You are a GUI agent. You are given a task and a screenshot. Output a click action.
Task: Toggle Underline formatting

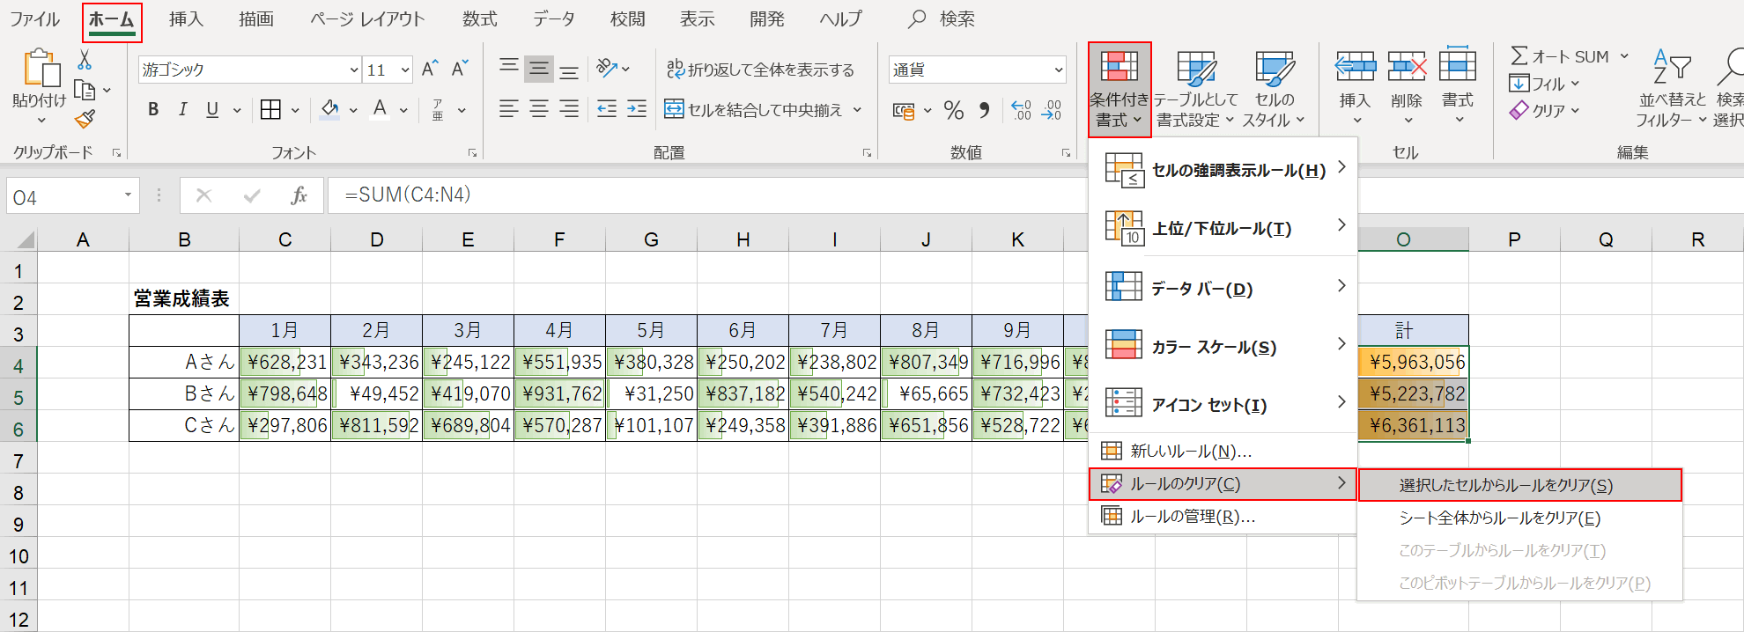(x=212, y=109)
